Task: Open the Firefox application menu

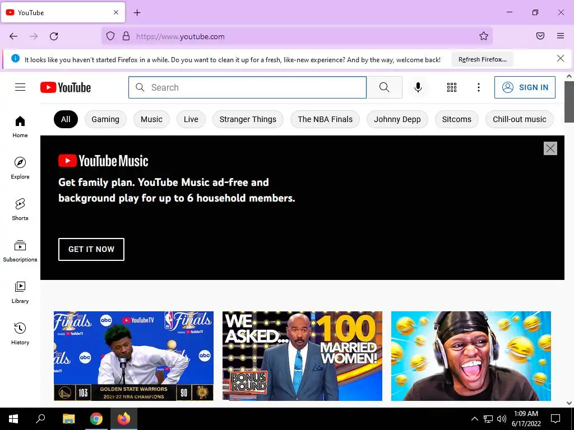Action: point(561,36)
